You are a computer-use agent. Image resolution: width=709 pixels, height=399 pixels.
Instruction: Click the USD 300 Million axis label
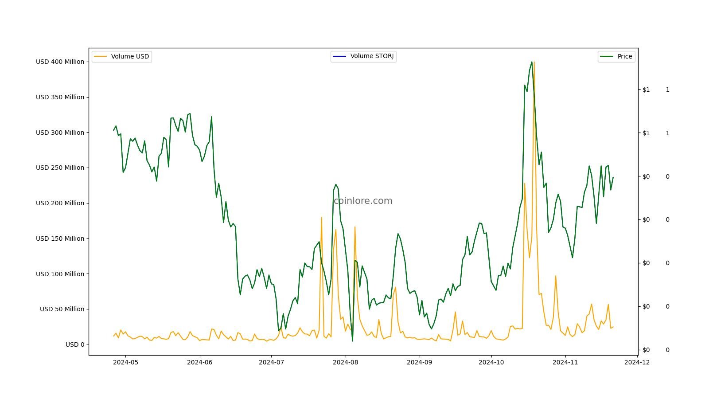pos(60,133)
